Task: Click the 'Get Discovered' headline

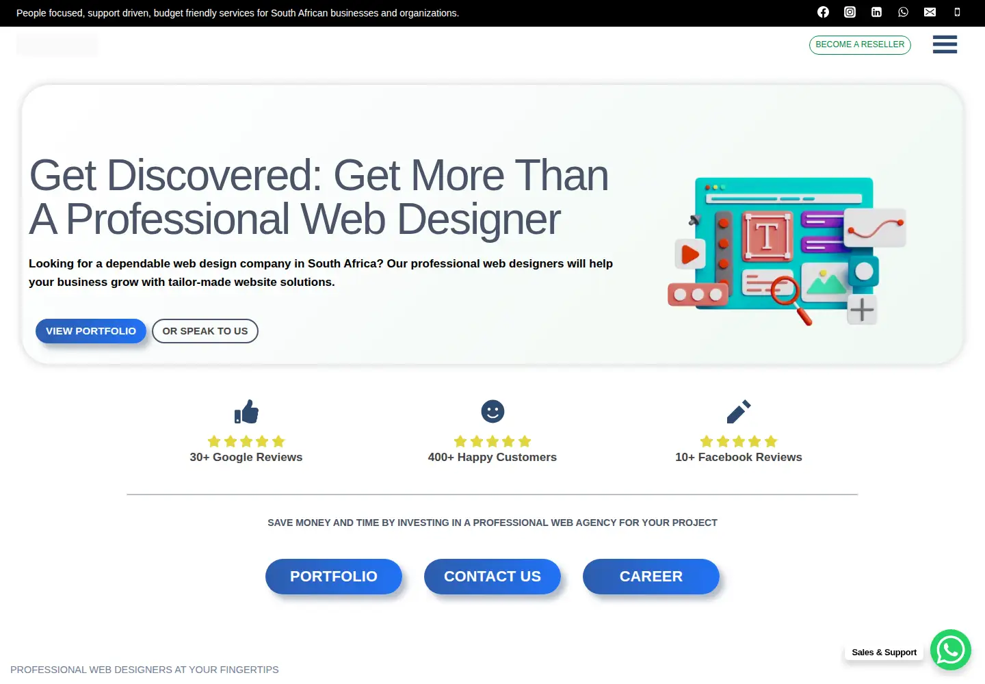Action: click(319, 197)
